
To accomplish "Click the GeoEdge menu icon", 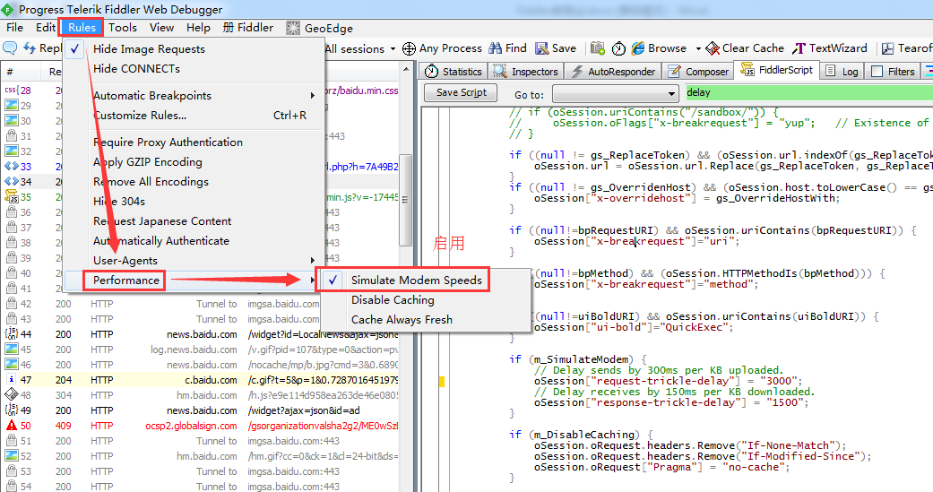I will tap(293, 28).
